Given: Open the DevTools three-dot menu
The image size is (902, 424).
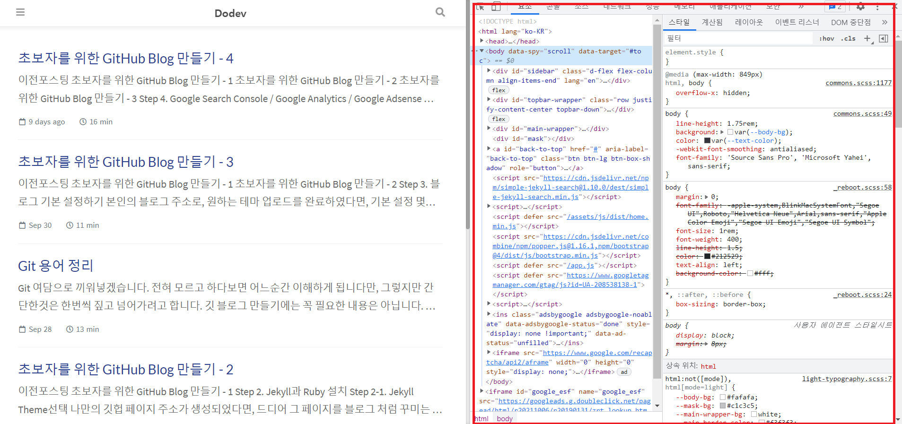Looking at the screenshot, I should pos(877,7).
